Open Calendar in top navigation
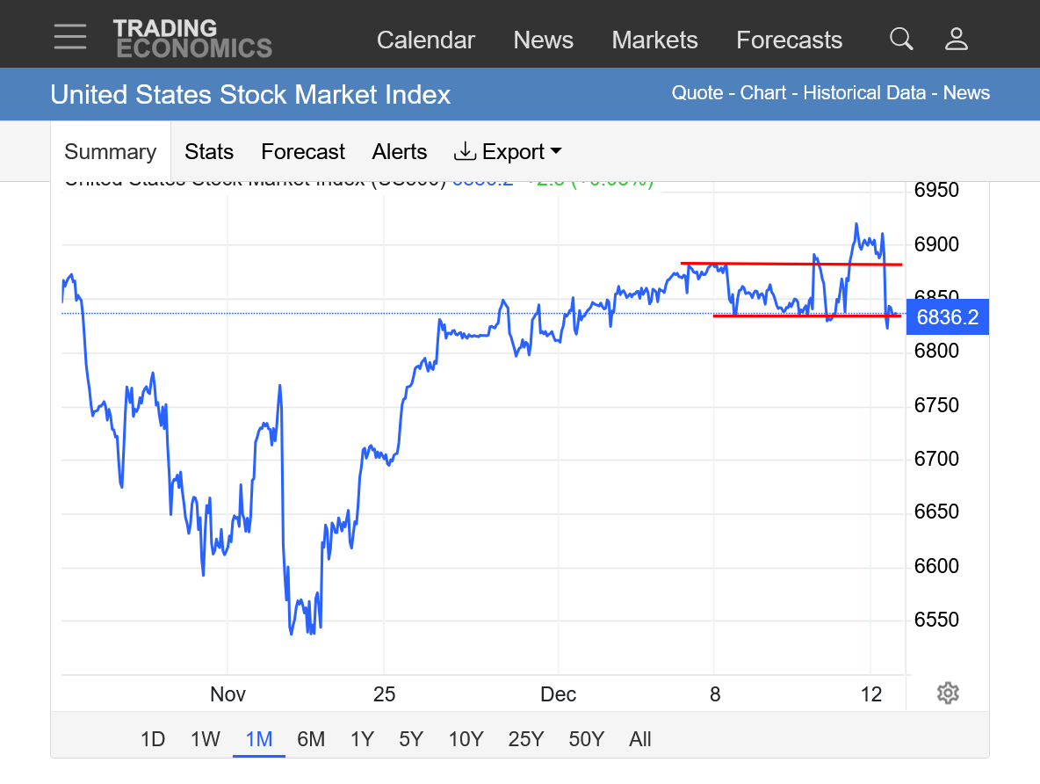The width and height of the screenshot is (1040, 784). tap(426, 40)
